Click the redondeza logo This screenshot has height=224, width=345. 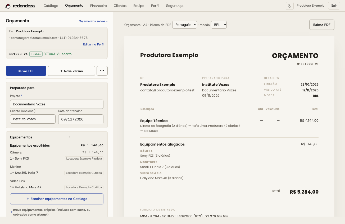[x=20, y=6]
